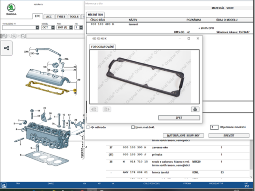Image resolution: width=255 pixels, height=191 pixels.
Task: Open the ACC tab
Action: [x=49, y=17]
